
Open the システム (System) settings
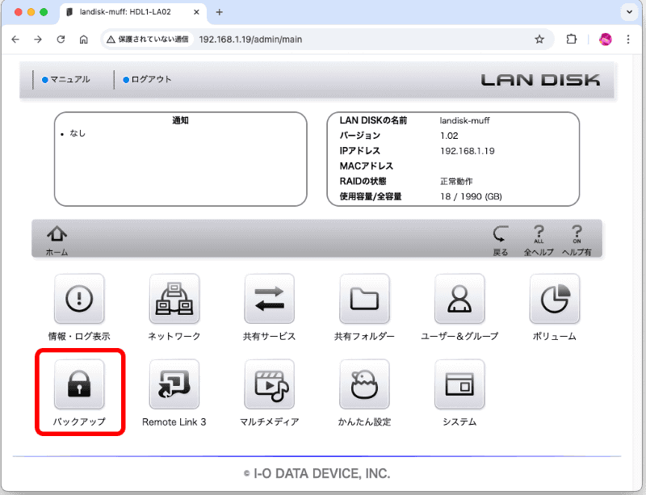click(459, 384)
